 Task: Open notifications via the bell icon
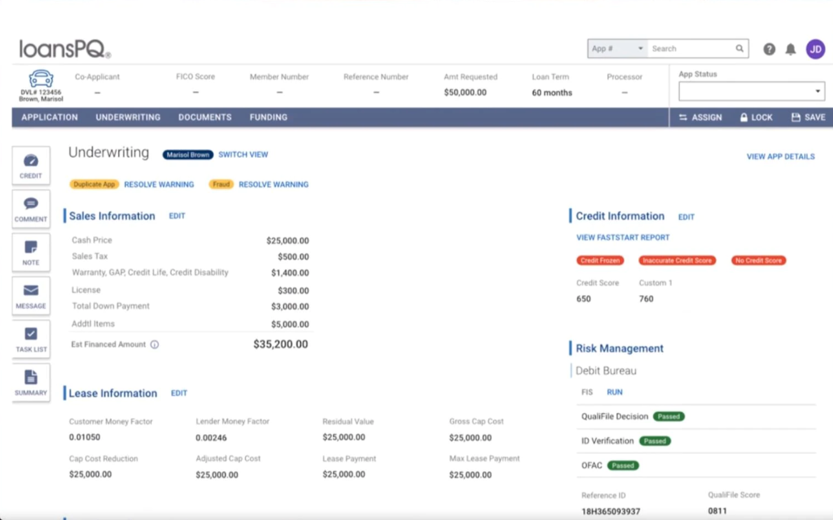(790, 48)
